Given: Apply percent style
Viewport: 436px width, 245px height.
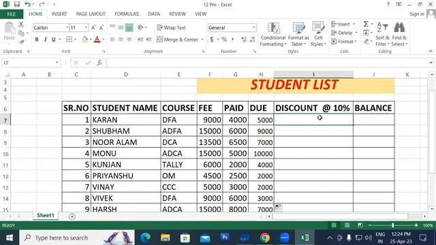Looking at the screenshot, I should pyautogui.click(x=224, y=39).
